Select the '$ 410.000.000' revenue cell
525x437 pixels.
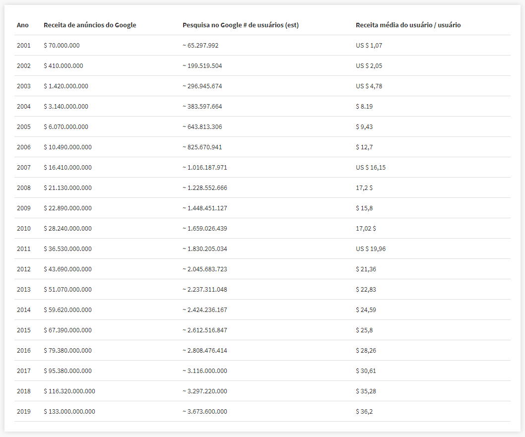pyautogui.click(x=64, y=66)
